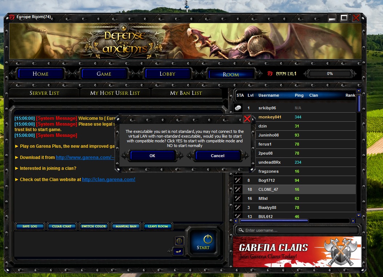
Task: Sort user list by Rank column
Action: 350,95
